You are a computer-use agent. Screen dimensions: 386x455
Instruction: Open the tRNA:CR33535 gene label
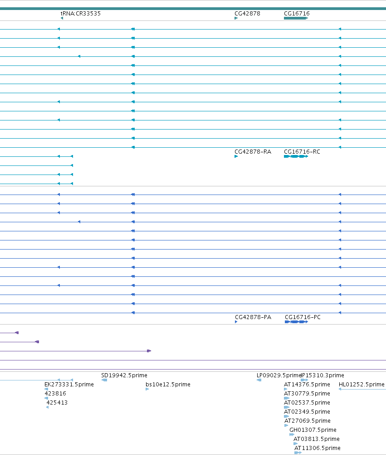coord(80,14)
